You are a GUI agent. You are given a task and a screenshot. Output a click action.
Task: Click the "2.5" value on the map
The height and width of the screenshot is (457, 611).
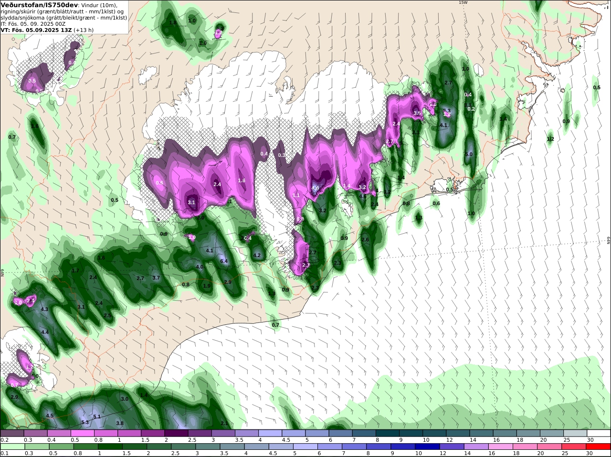click(107, 316)
